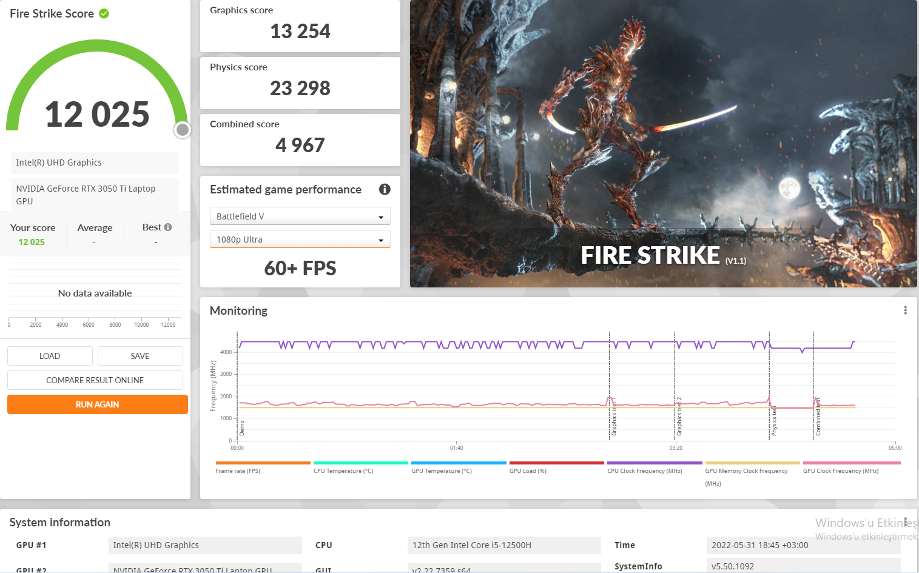
Task: Expand the 1080p Ultra resolution dropdown
Action: click(x=300, y=240)
